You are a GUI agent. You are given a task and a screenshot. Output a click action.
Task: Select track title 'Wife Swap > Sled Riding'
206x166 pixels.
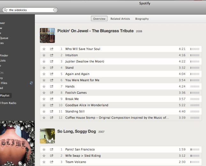pos(83,156)
